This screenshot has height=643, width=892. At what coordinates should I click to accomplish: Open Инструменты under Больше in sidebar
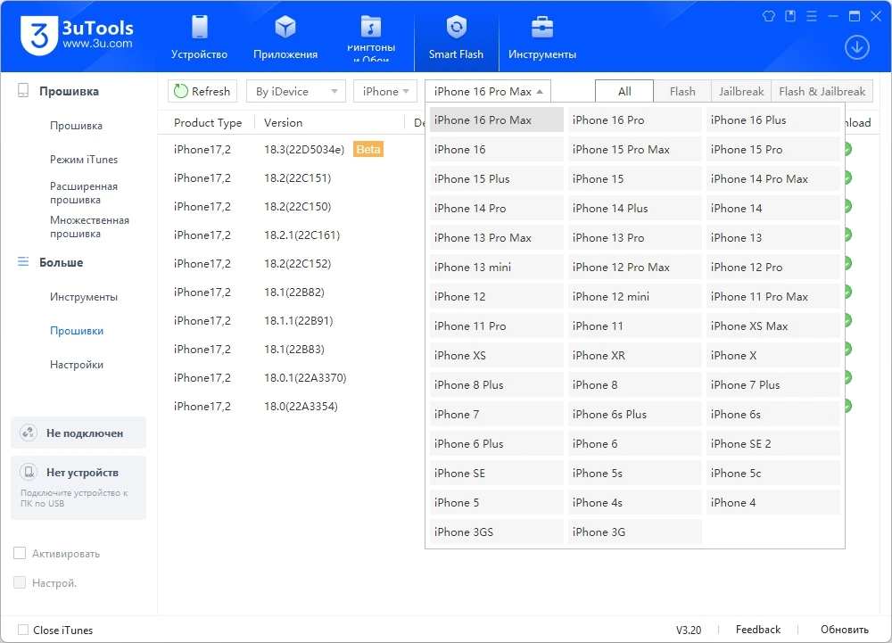point(84,297)
